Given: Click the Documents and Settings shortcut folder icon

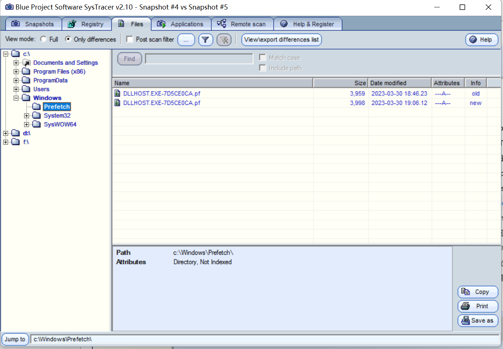Looking at the screenshot, I should (26, 63).
